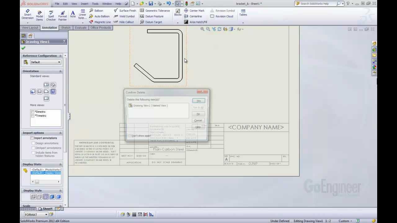
Task: Collapse the Display State section
Action: tap(60, 164)
